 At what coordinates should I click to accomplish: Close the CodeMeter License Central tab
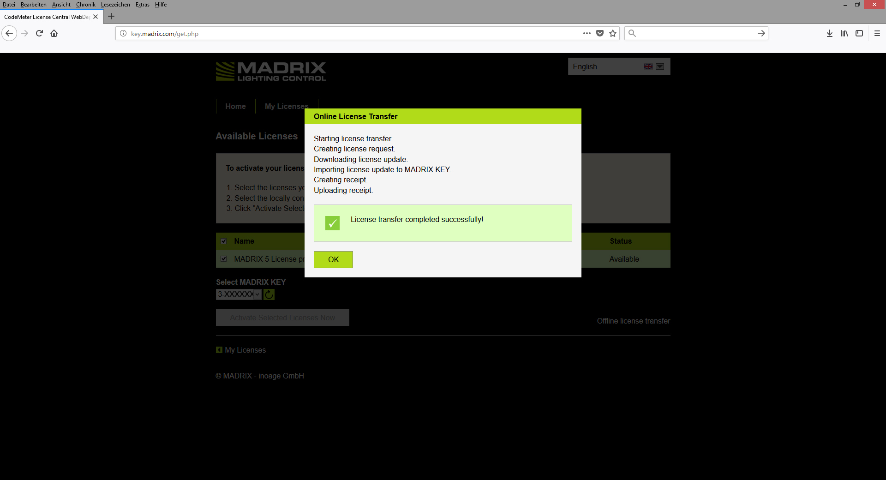point(96,17)
